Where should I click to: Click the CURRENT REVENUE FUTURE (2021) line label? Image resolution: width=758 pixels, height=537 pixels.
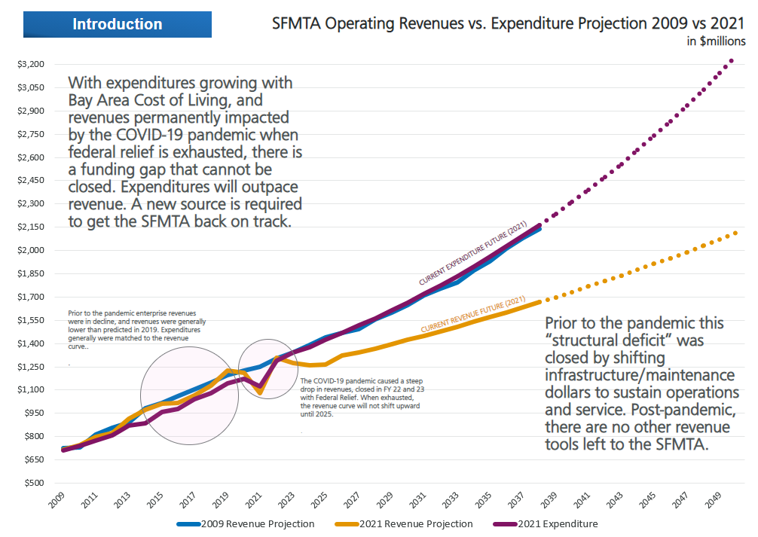point(472,316)
